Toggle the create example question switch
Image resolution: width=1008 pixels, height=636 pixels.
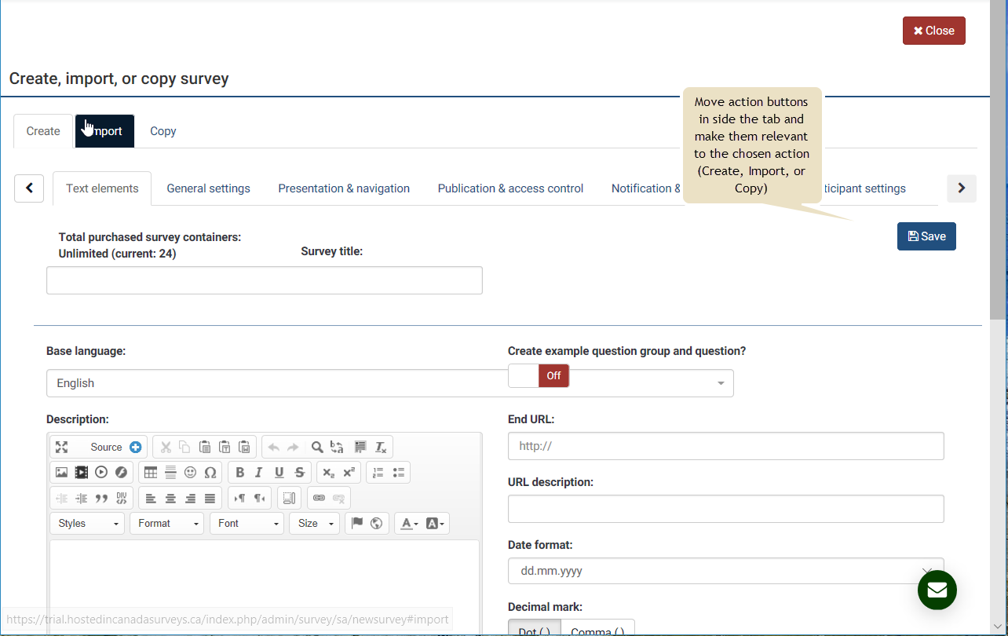pos(539,376)
